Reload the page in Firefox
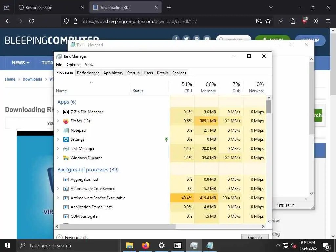Screen dimensions: 336x252 point(31,21)
